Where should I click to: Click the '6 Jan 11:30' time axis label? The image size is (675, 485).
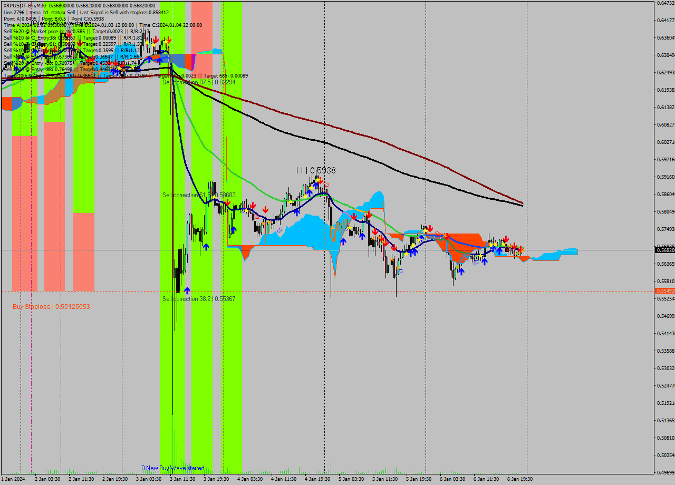[x=486, y=479]
